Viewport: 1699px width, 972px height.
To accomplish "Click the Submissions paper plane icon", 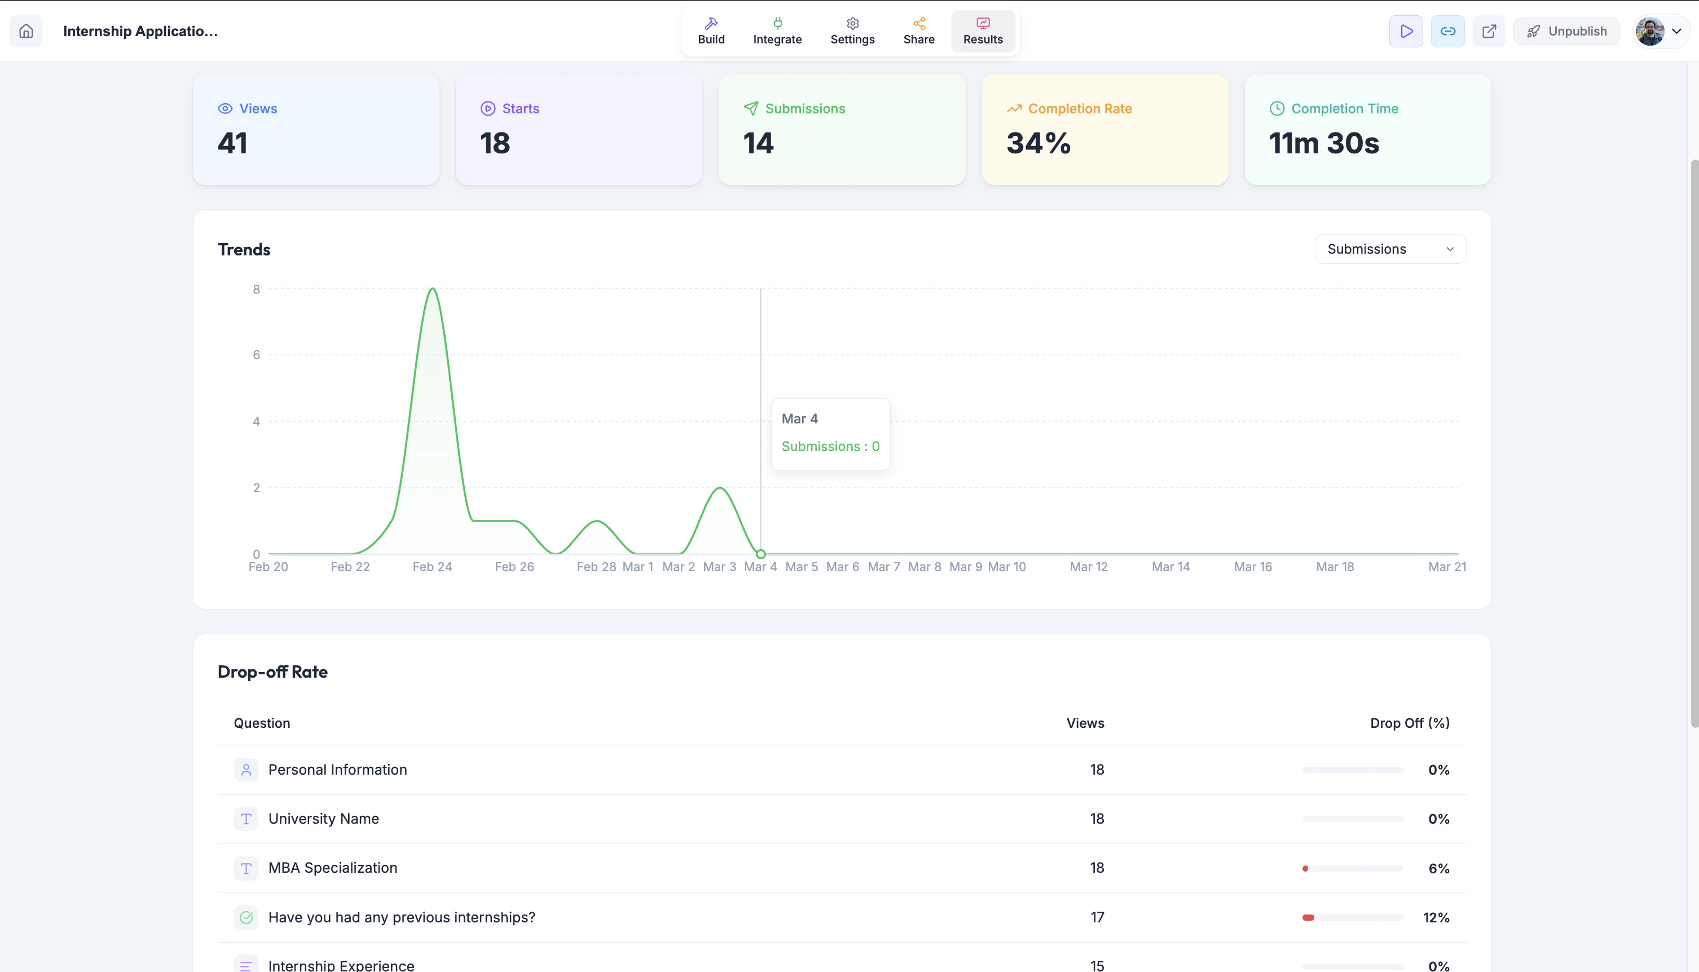I will (751, 109).
